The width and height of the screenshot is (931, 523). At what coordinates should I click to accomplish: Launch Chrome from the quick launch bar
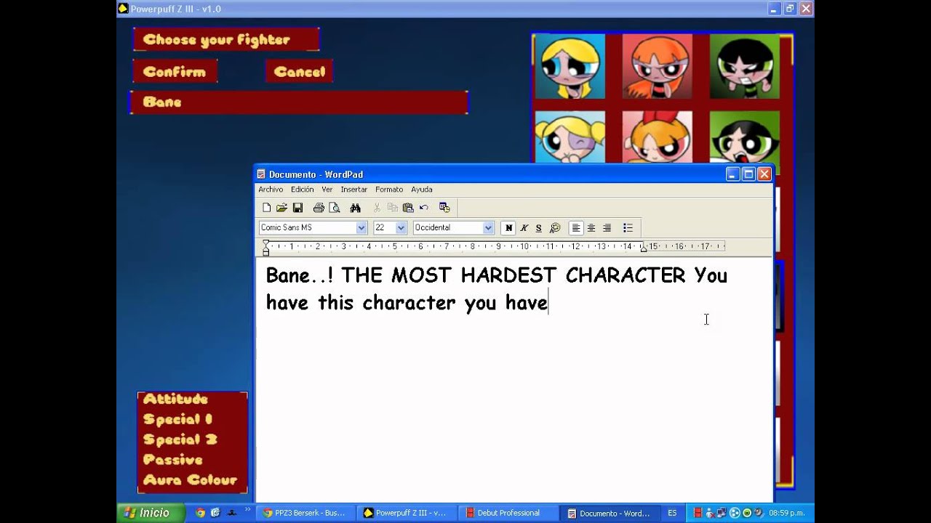pyautogui.click(x=200, y=513)
